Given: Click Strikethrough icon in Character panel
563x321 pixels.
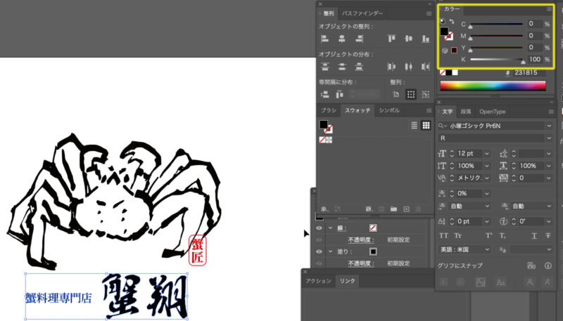Looking at the screenshot, I should (x=548, y=236).
